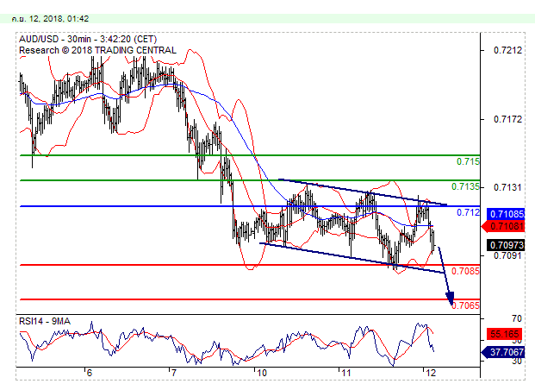Click the 0.7131 price axis label
535x390 pixels.
(507, 187)
